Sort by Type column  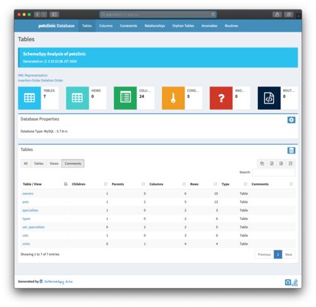point(234,184)
